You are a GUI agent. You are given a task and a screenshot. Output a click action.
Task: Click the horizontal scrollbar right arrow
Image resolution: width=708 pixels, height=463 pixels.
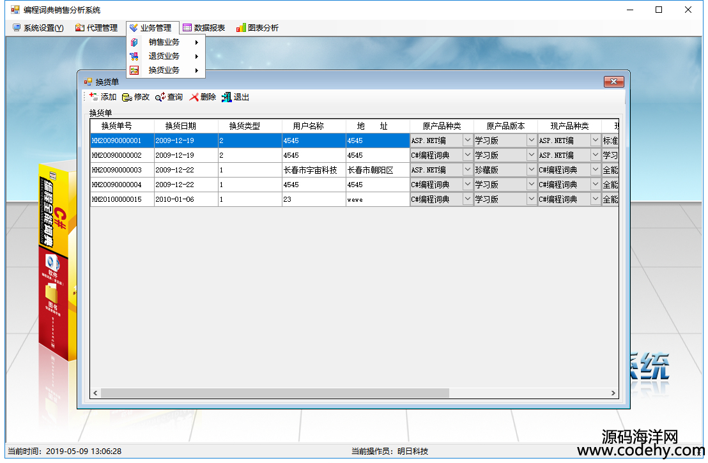point(613,393)
